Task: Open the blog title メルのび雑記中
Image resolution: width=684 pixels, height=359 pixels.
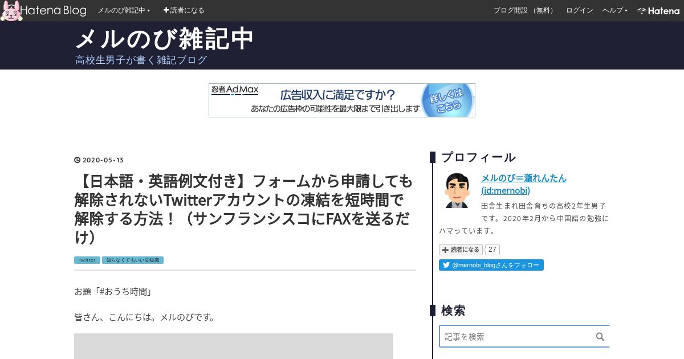Action: pyautogui.click(x=164, y=39)
